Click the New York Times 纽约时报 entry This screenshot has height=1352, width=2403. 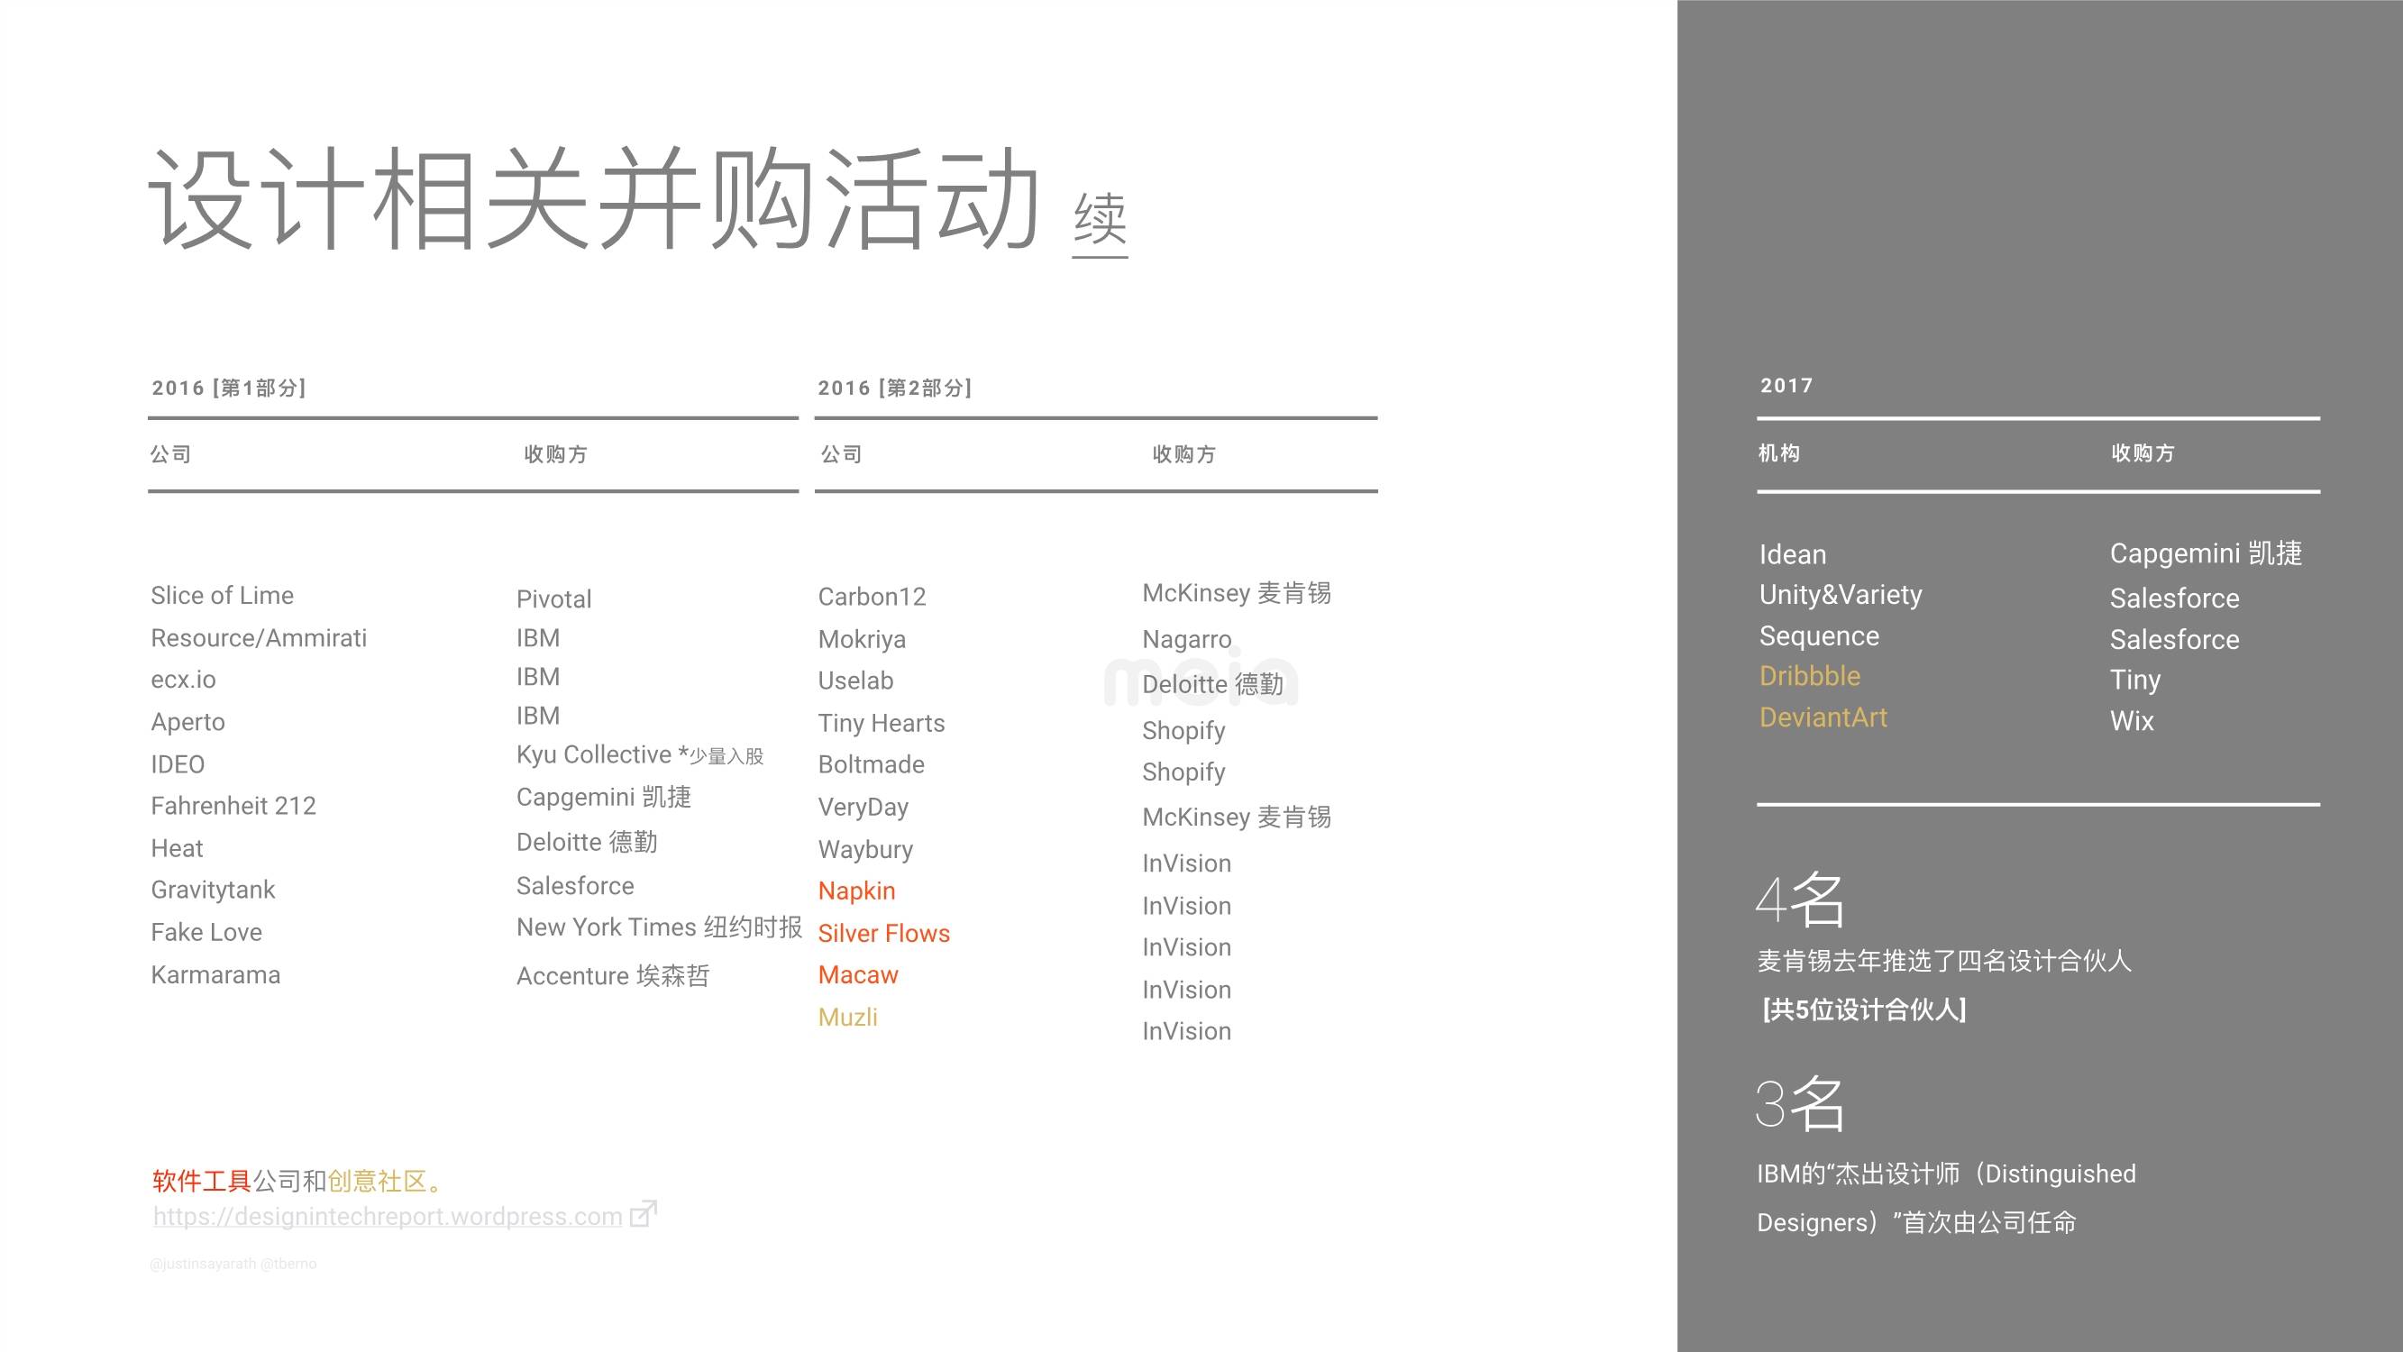coord(659,927)
